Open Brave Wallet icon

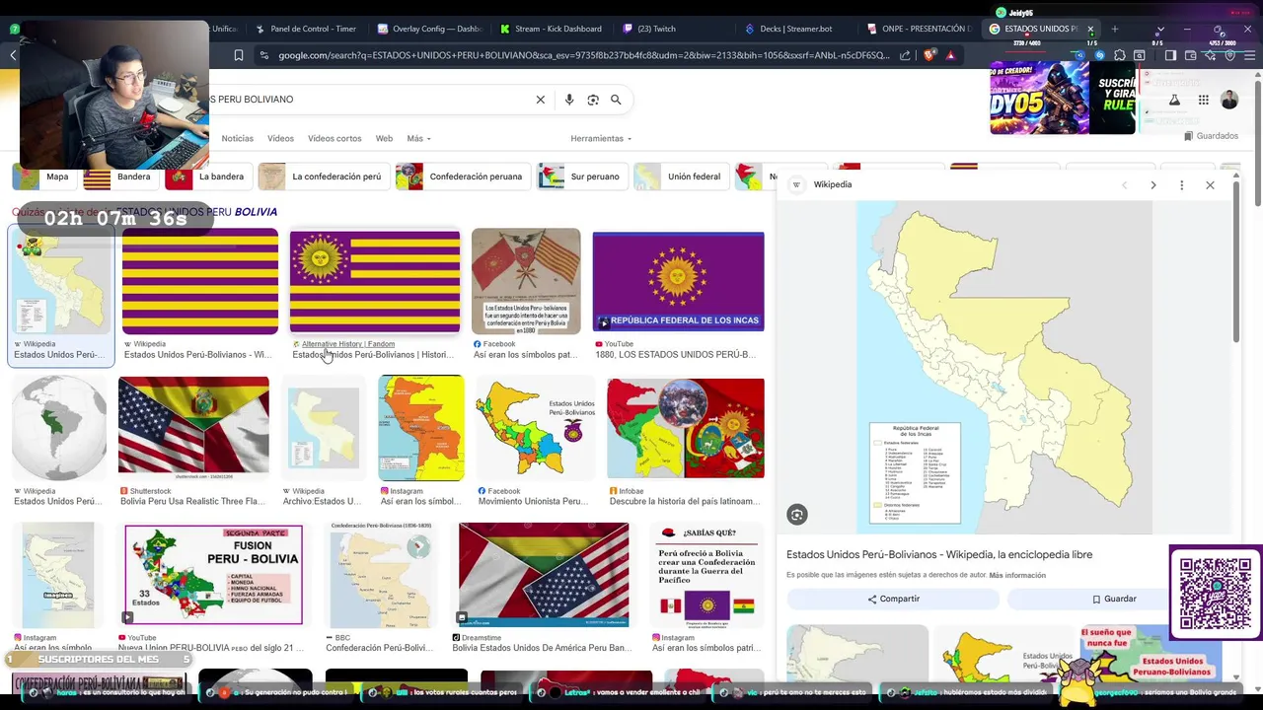(1191, 55)
